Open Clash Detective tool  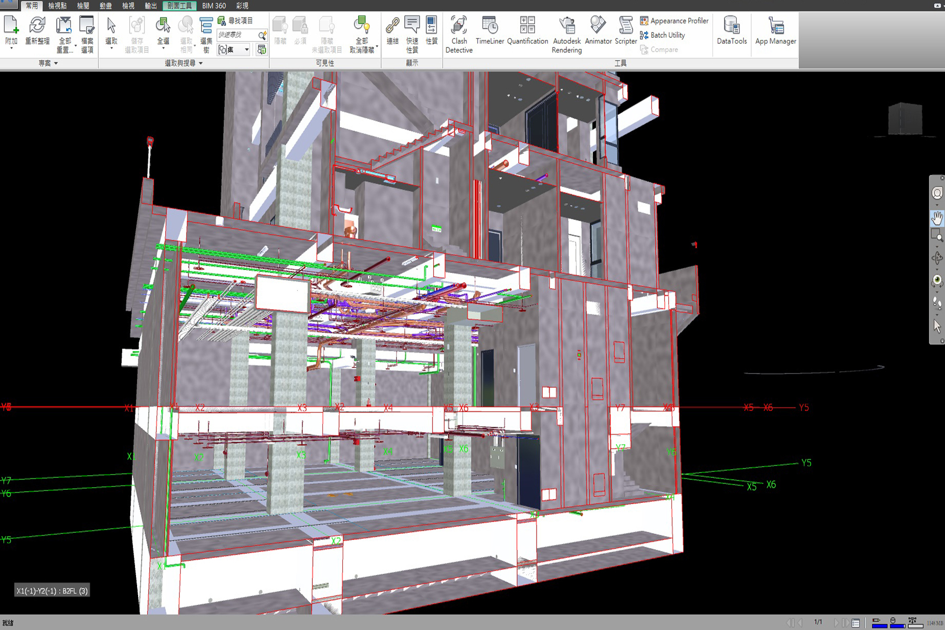click(x=459, y=35)
